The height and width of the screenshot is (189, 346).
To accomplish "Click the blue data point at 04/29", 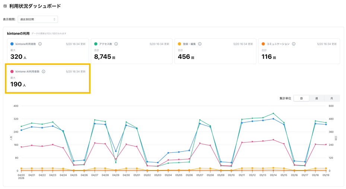I will click(115, 151).
